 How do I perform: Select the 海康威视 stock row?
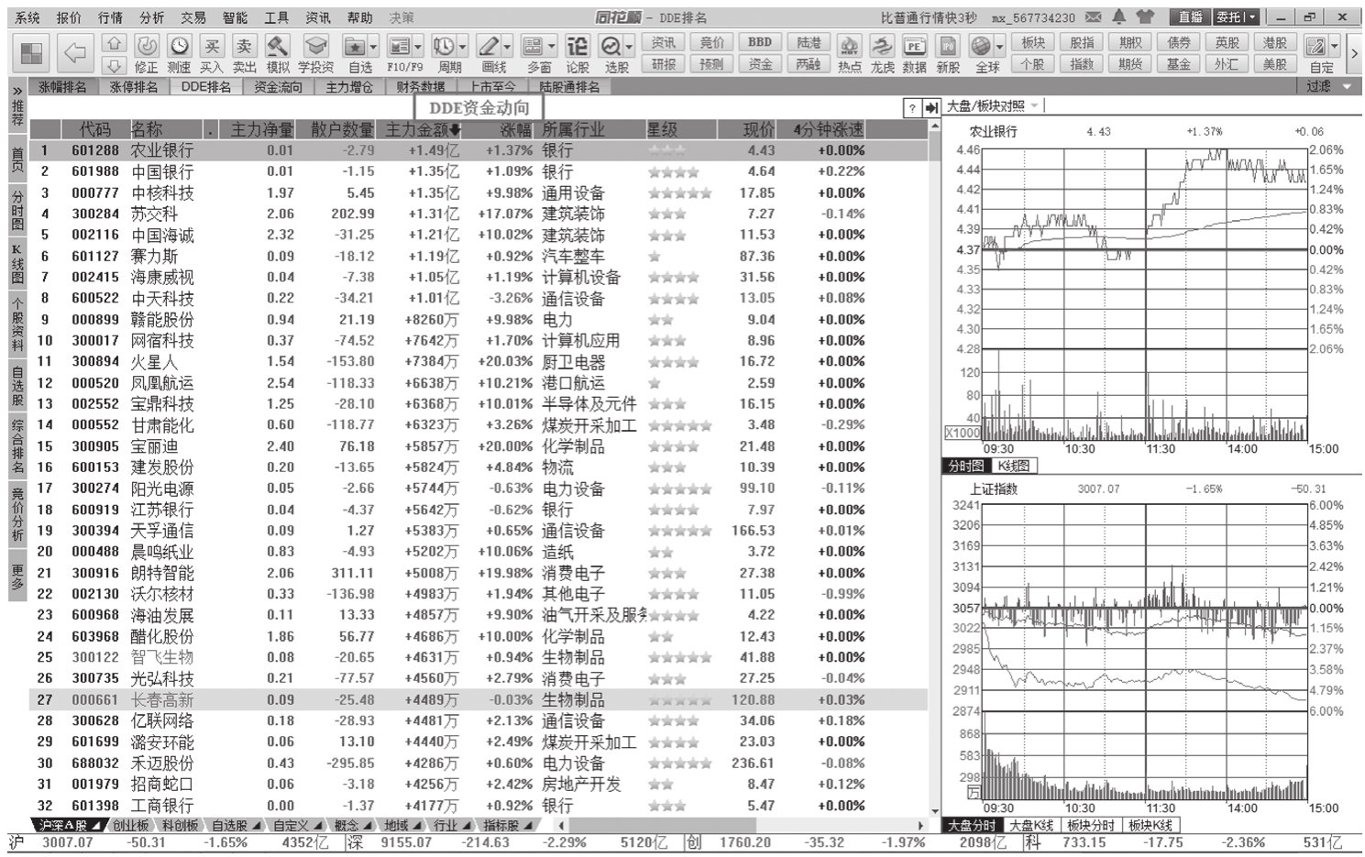coord(478,277)
